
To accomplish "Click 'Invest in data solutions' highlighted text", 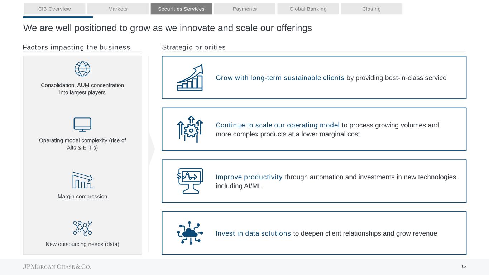I will (x=253, y=233).
